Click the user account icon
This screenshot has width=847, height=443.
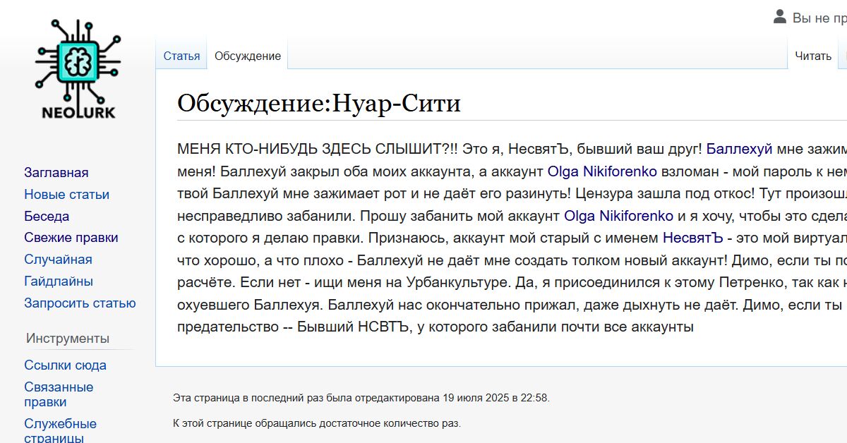click(x=779, y=17)
